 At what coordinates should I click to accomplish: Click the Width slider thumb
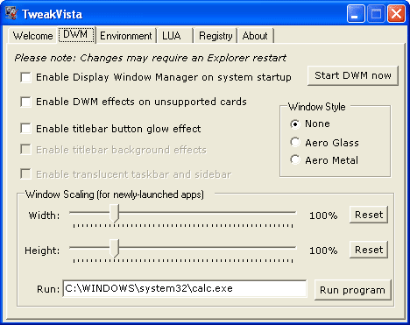(x=114, y=214)
